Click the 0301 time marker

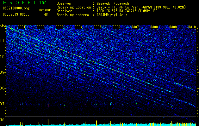pos(22,27)
